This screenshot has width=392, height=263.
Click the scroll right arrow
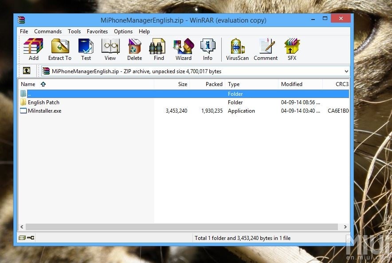(345, 227)
